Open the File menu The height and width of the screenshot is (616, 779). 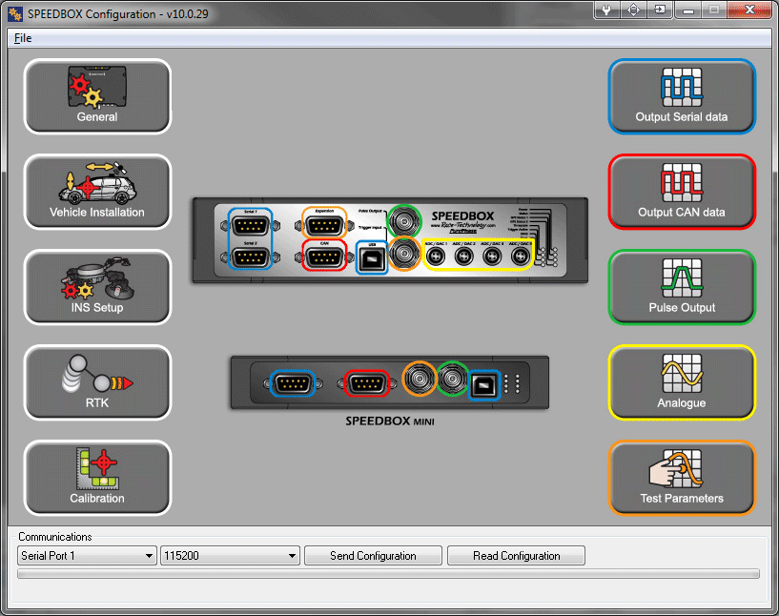tap(23, 38)
